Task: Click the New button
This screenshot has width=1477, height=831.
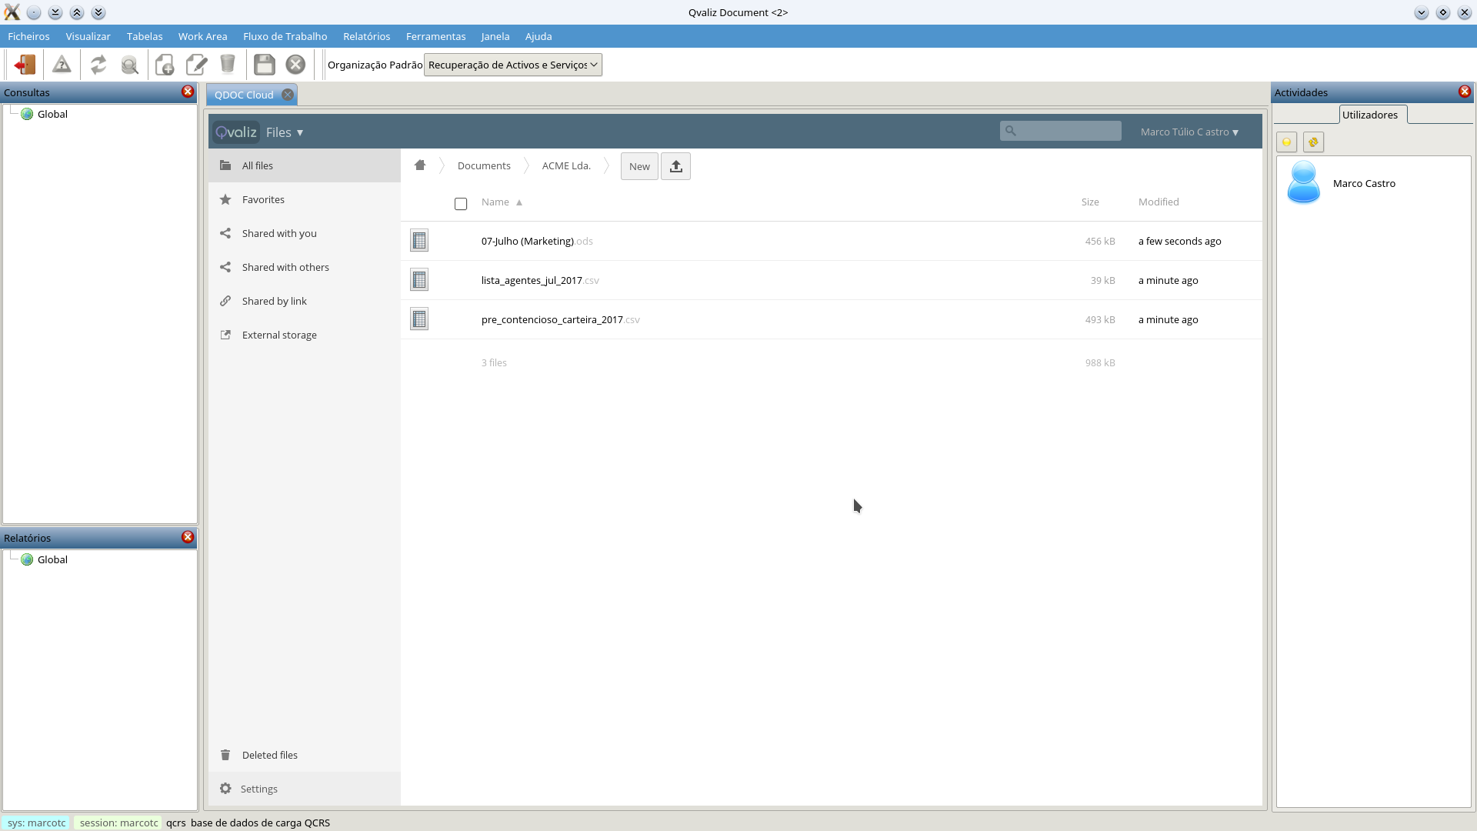Action: [639, 166]
